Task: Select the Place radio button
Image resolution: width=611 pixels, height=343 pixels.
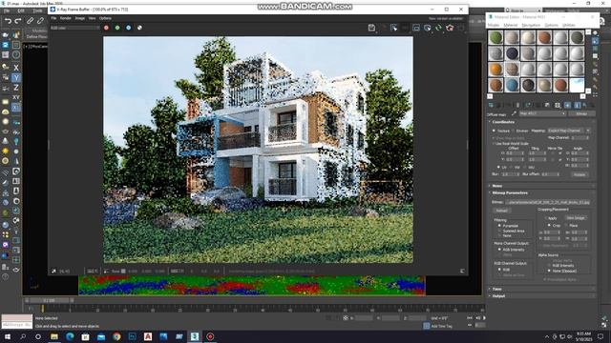Action: click(x=566, y=226)
